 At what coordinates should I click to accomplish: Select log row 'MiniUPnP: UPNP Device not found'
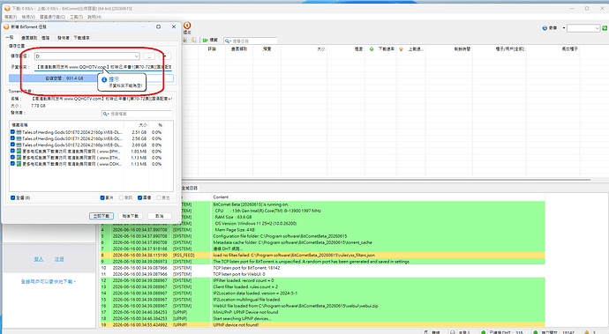(322, 312)
